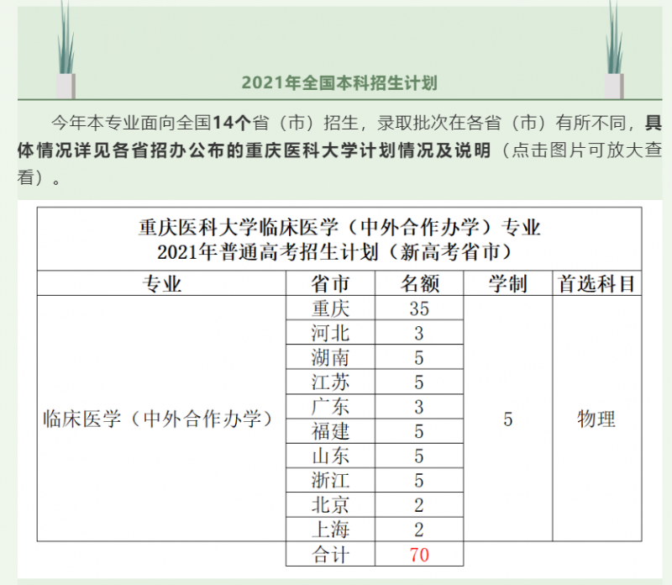
Task: Select the "江苏" province cell
Action: (330, 382)
